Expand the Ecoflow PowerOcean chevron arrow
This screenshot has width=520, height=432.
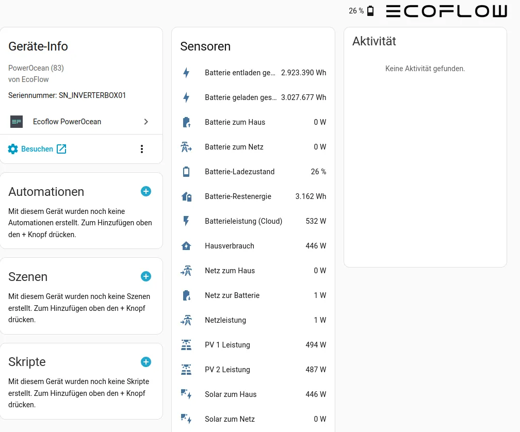[x=146, y=122]
